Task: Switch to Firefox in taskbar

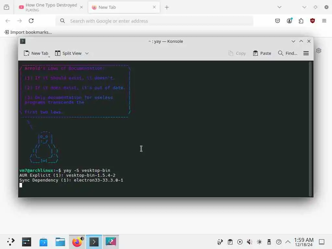Action: point(77,242)
